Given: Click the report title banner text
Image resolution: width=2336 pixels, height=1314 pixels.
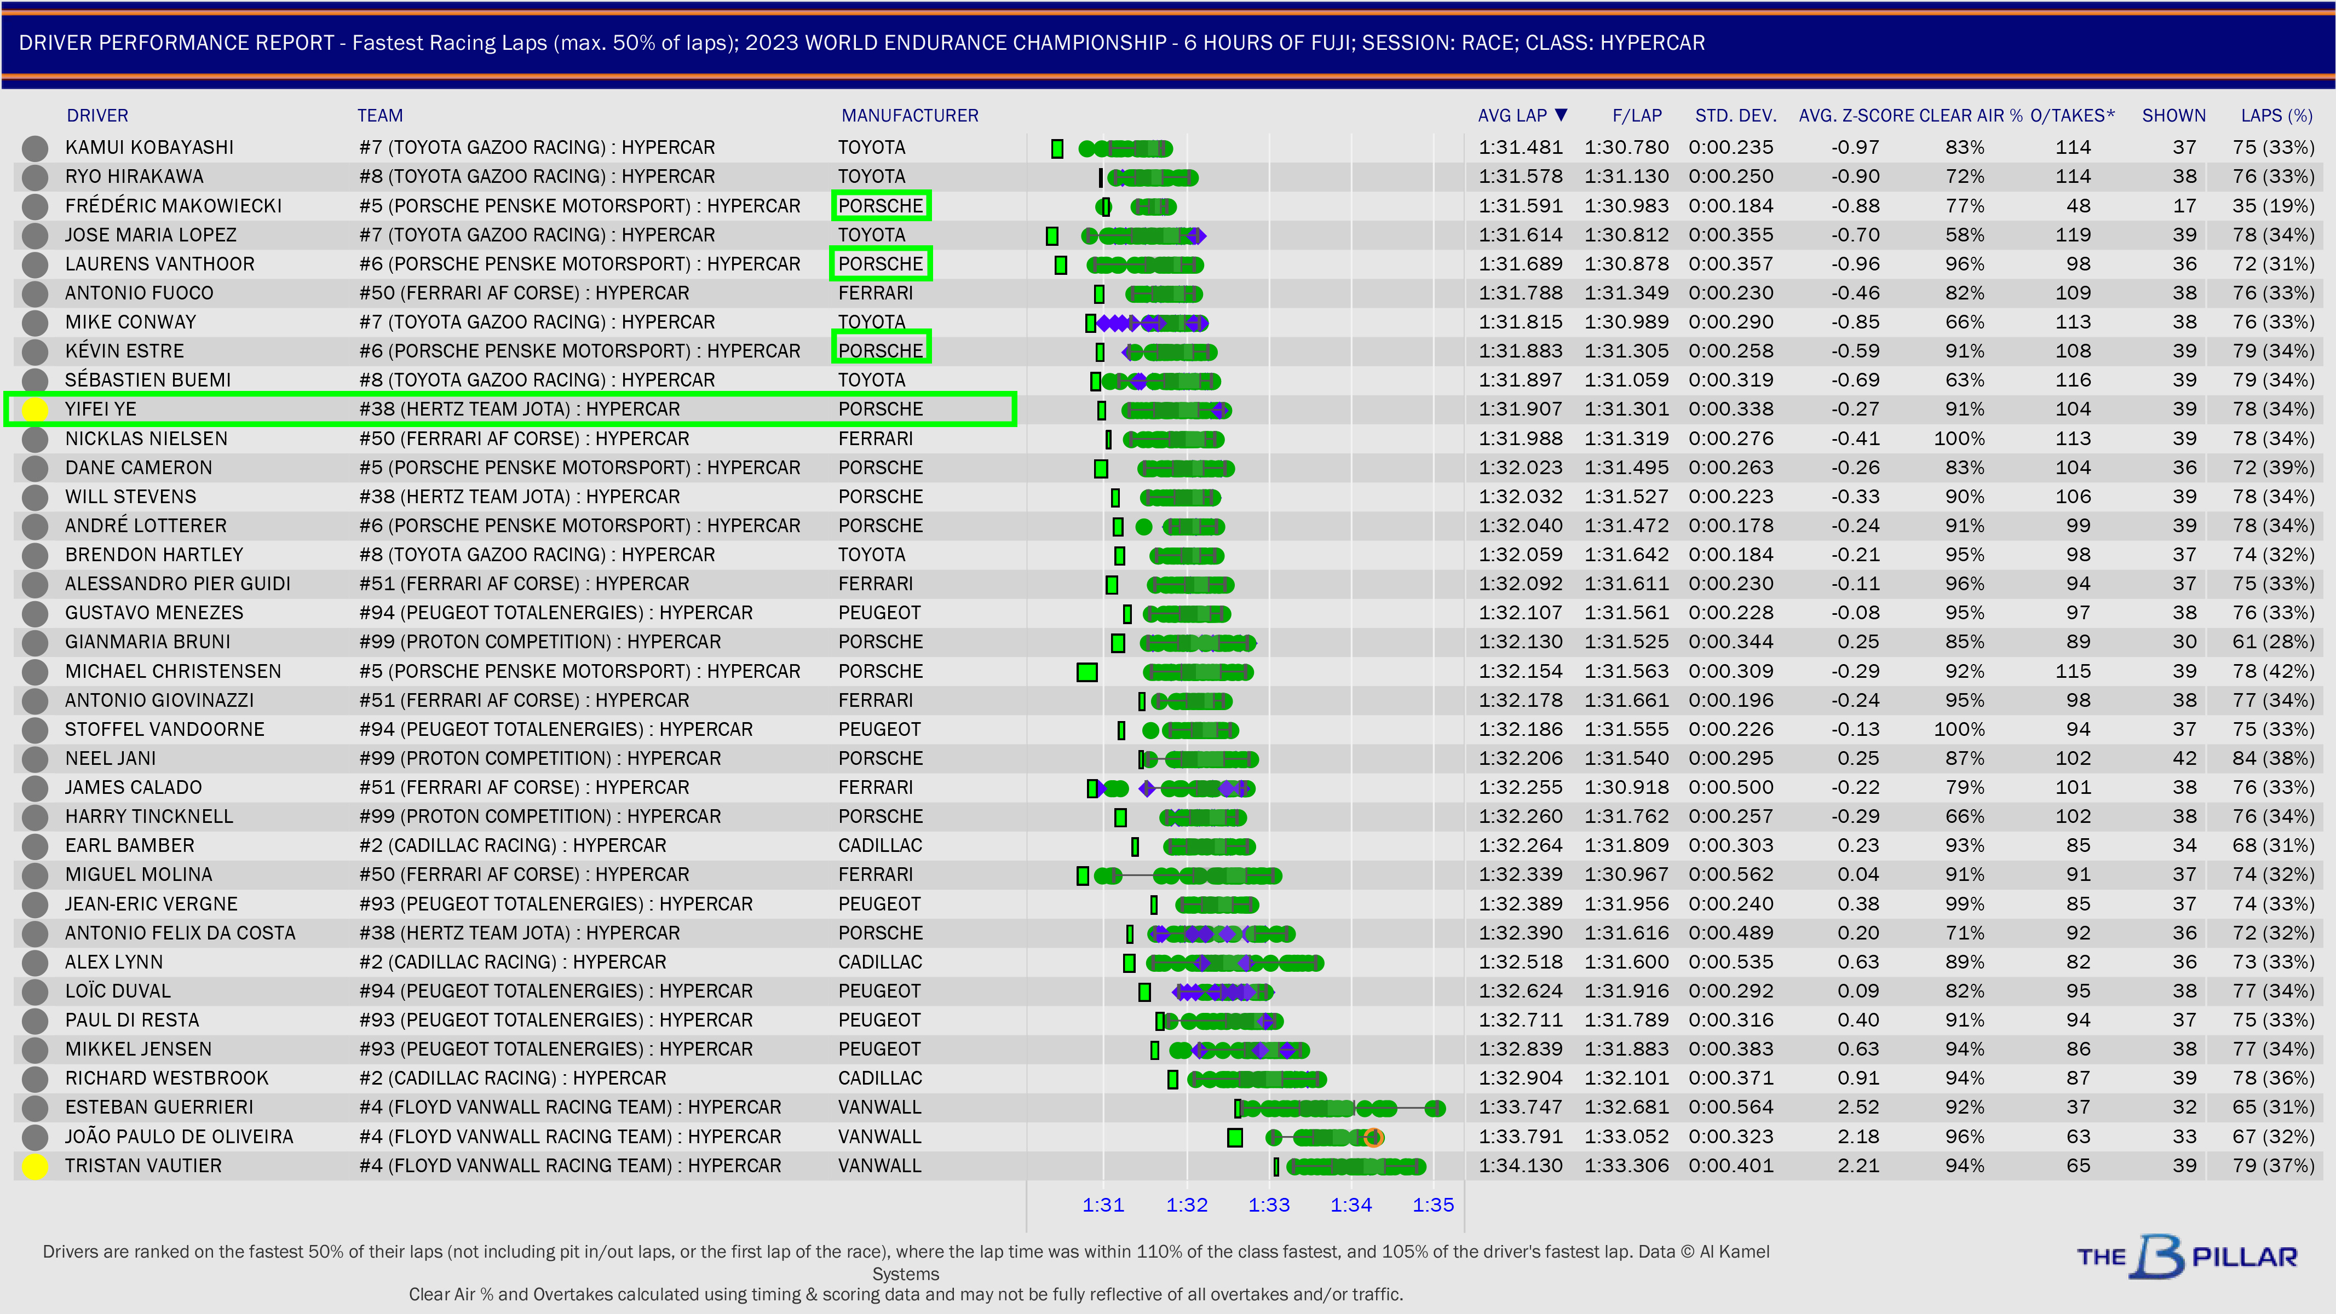Looking at the screenshot, I should pos(861,43).
